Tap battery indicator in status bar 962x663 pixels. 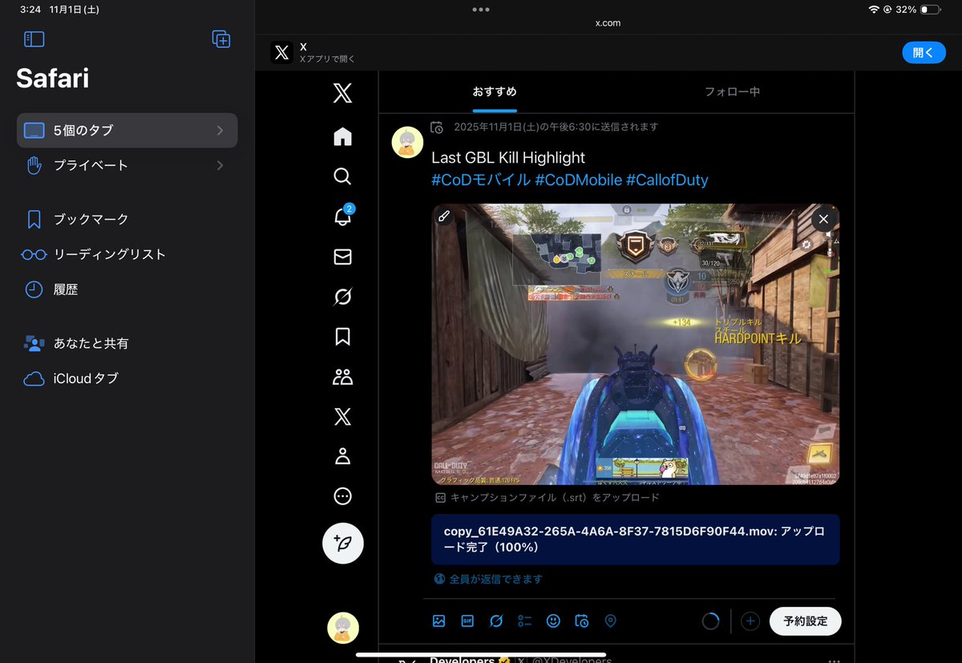[x=929, y=10]
